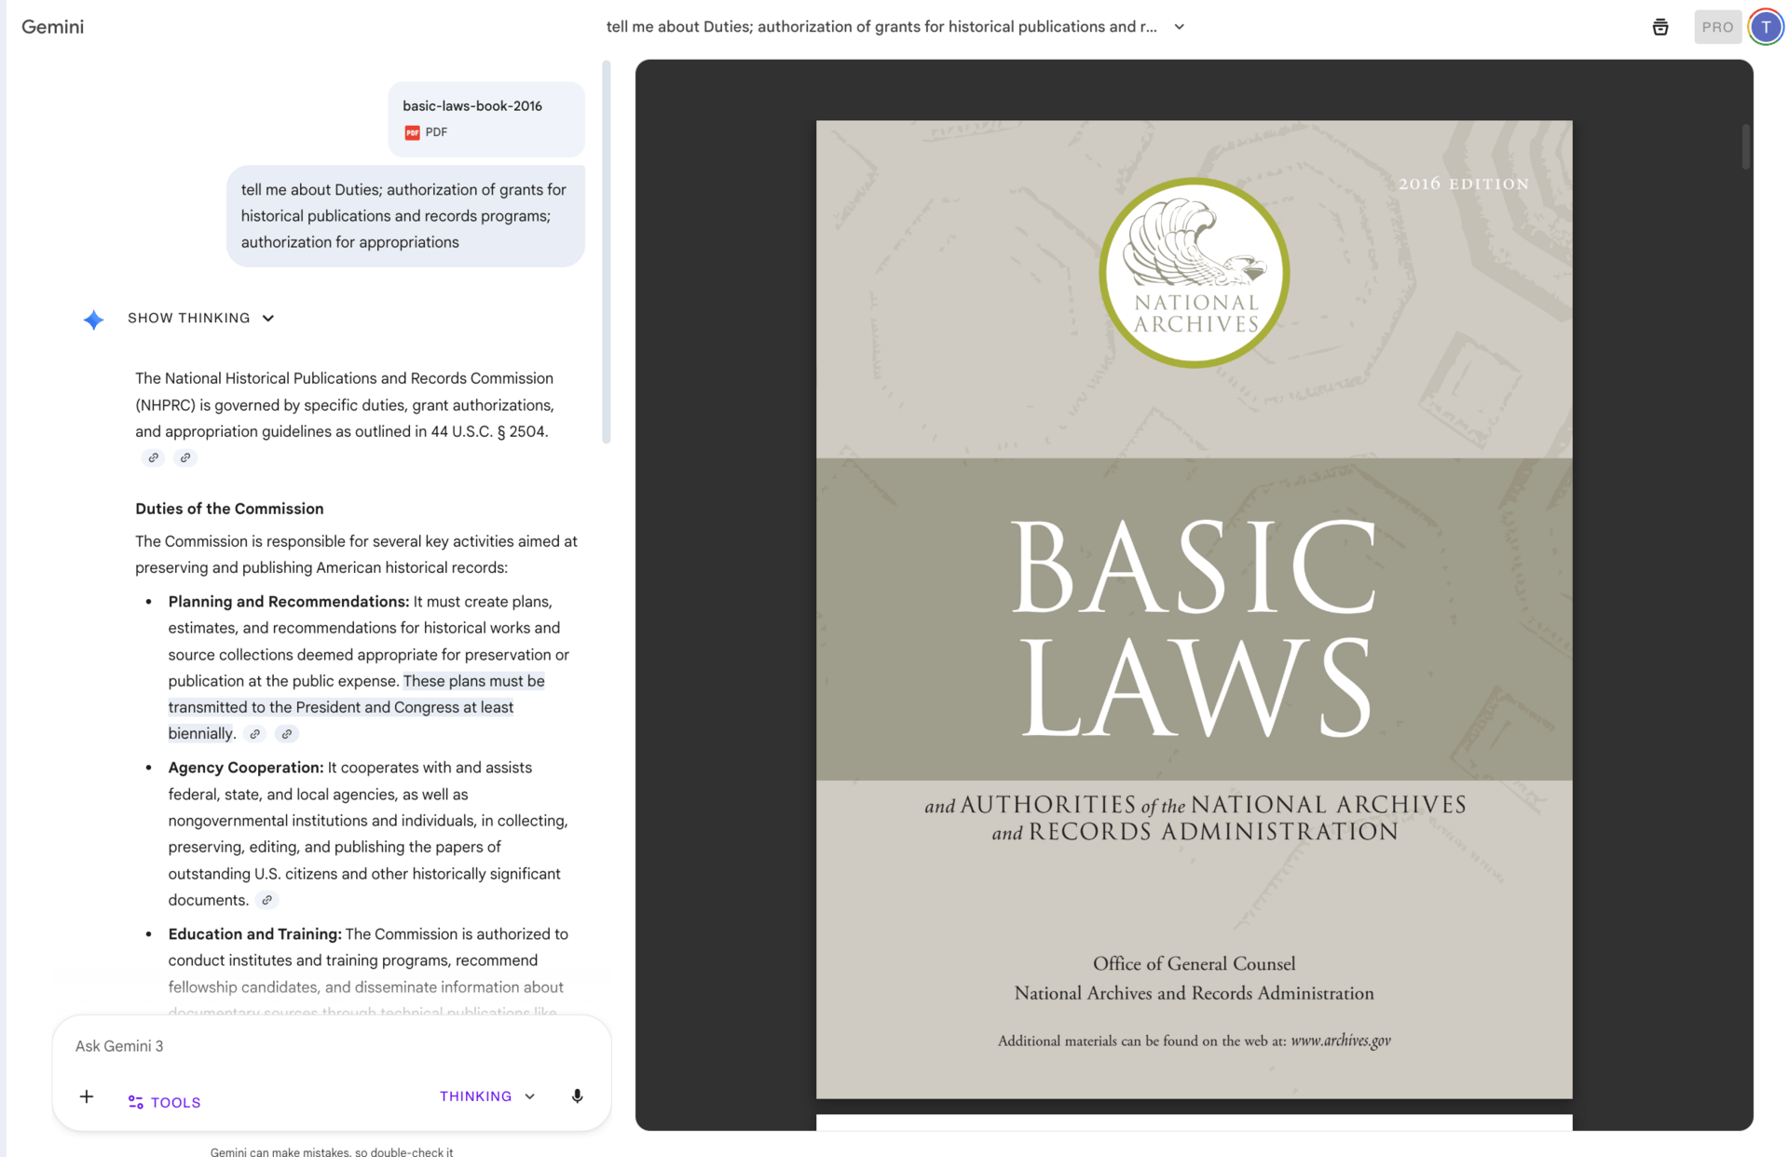Click citation link after the word documents
Viewport: 1789px width, 1157px height.
(266, 900)
